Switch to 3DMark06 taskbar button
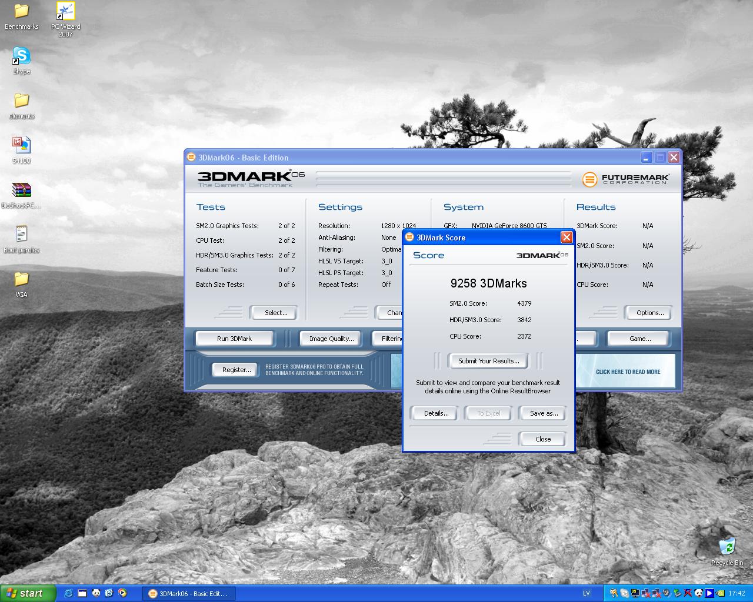Image resolution: width=753 pixels, height=602 pixels. [x=188, y=594]
